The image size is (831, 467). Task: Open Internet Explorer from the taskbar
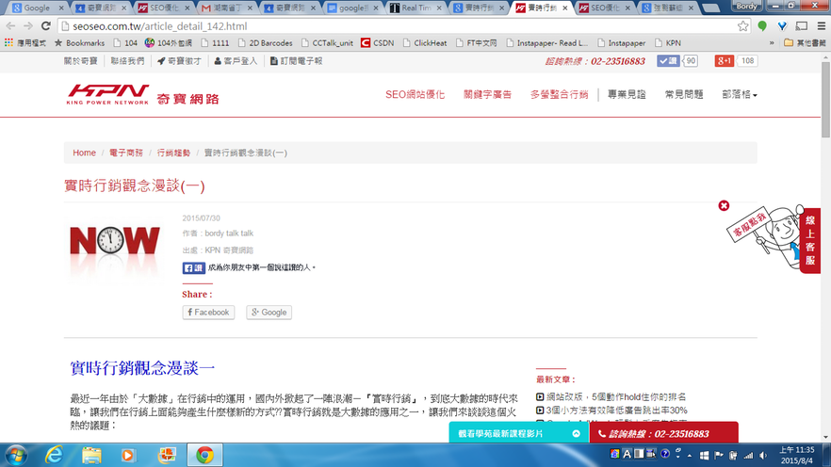[x=54, y=455]
